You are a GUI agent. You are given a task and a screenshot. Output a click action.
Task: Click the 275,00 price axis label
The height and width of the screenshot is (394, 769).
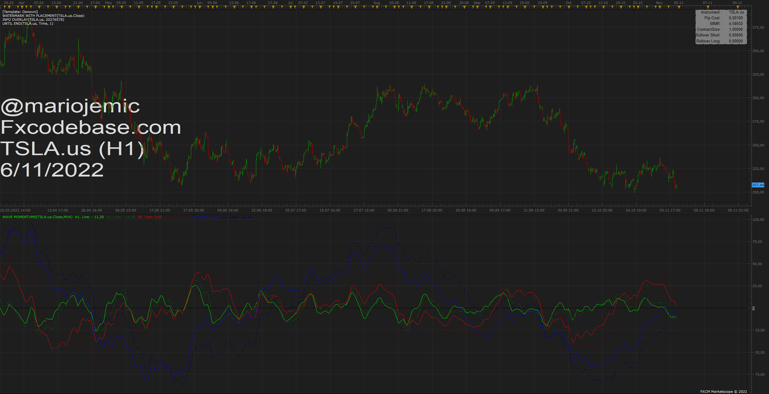click(758, 121)
